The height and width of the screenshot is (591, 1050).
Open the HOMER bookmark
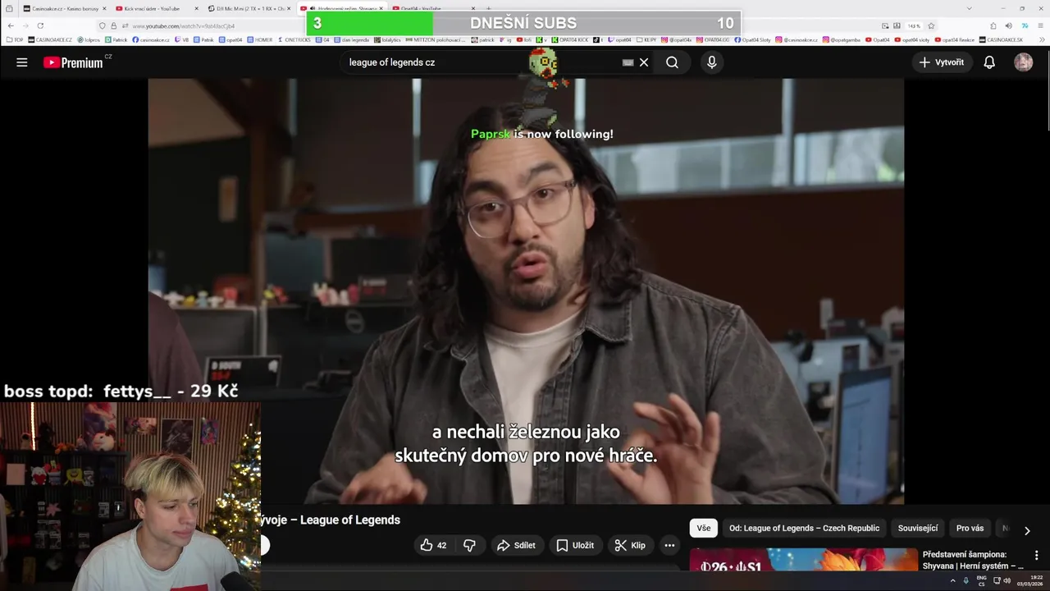click(x=260, y=39)
